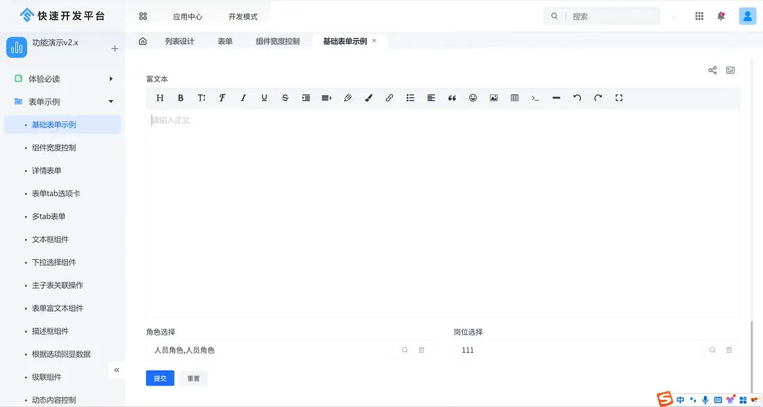
Task: Toggle italic formatting
Action: 243,98
